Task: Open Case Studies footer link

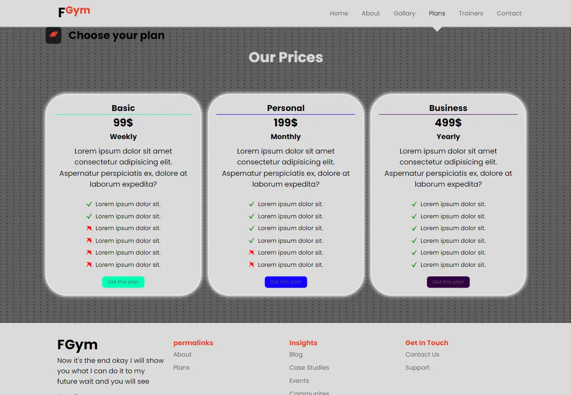Action: click(309, 367)
